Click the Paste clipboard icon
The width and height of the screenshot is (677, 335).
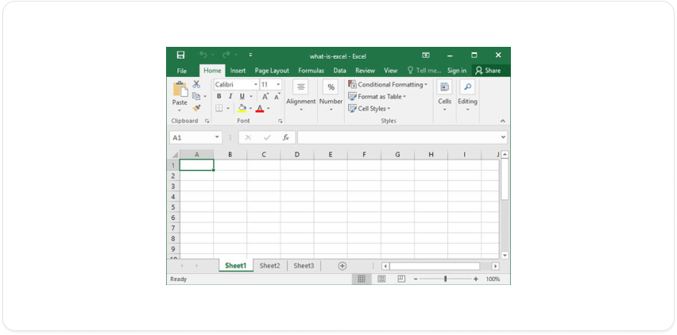coord(180,89)
